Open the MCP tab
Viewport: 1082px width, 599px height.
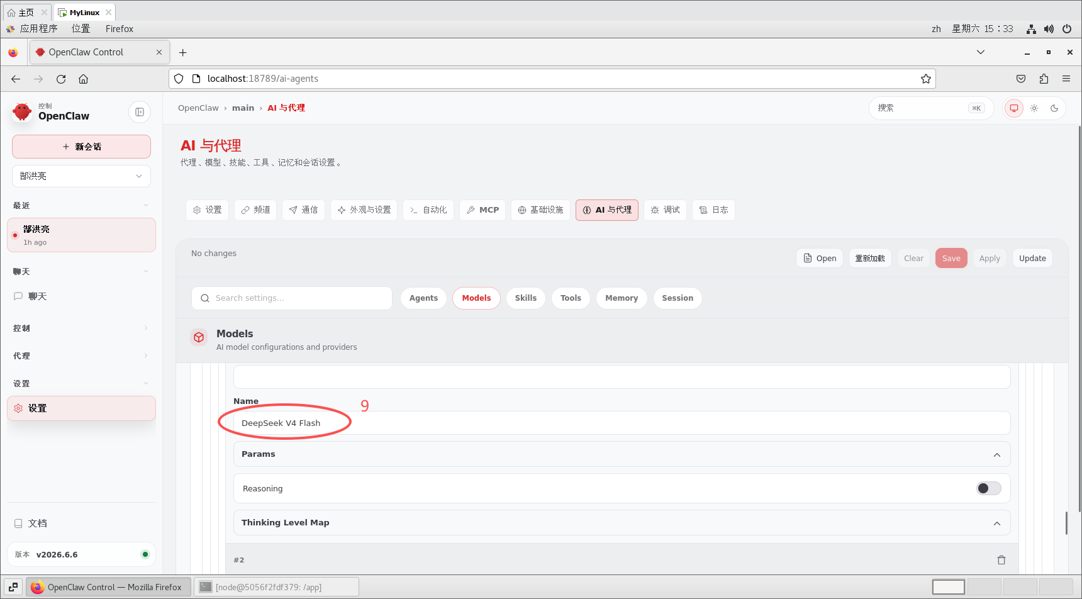[482, 210]
